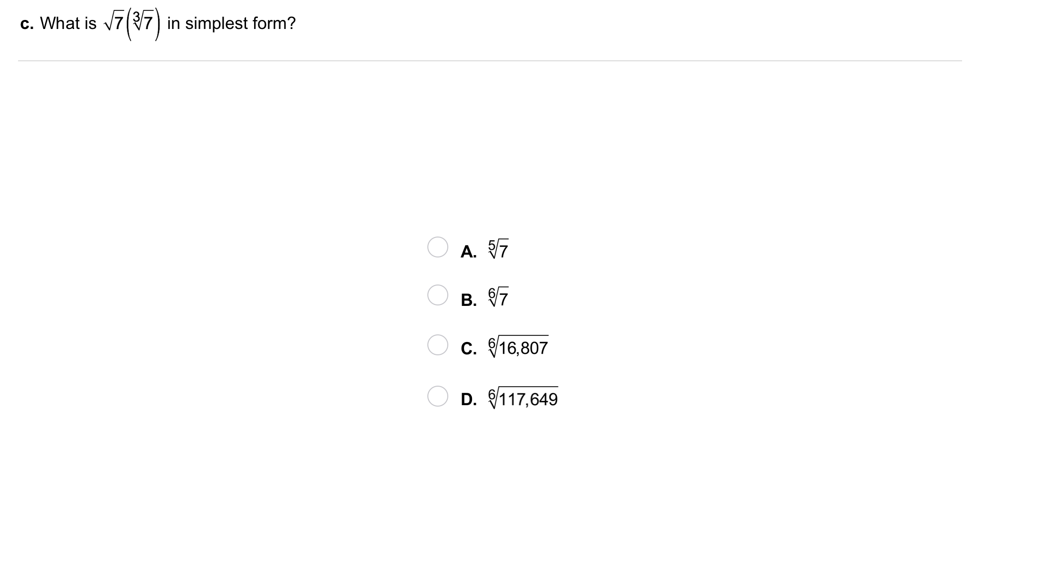Select the radio button for option B

pos(437,295)
